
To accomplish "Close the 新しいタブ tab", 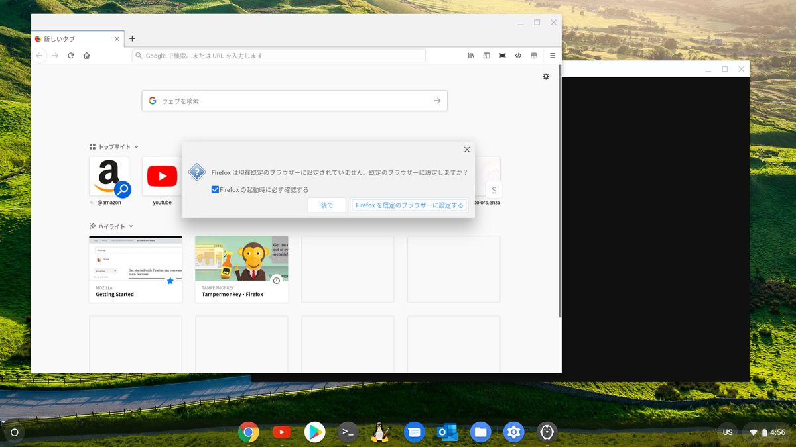I will pyautogui.click(x=117, y=39).
